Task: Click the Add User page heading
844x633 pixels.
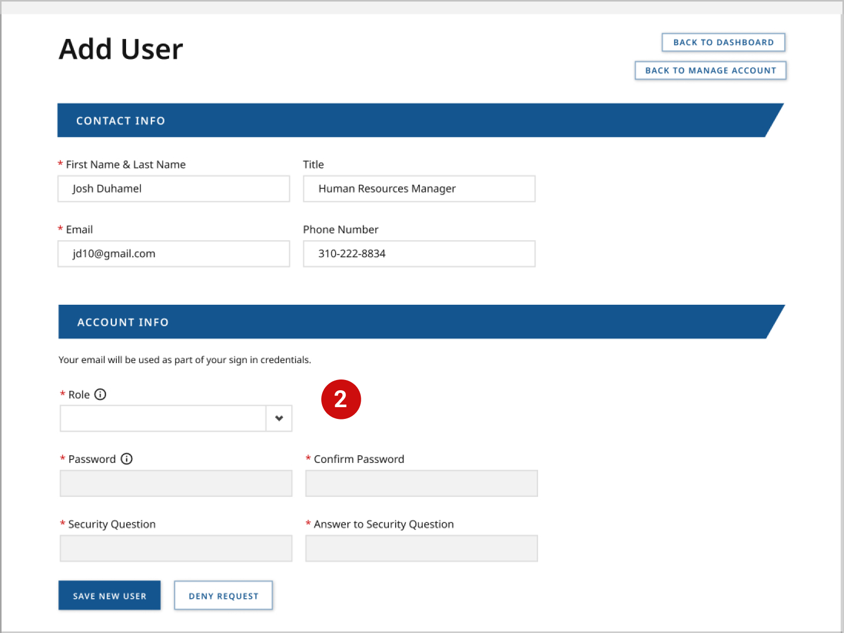Action: click(x=121, y=49)
